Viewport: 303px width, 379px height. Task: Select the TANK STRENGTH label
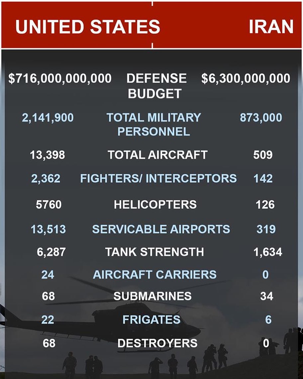coord(154,252)
